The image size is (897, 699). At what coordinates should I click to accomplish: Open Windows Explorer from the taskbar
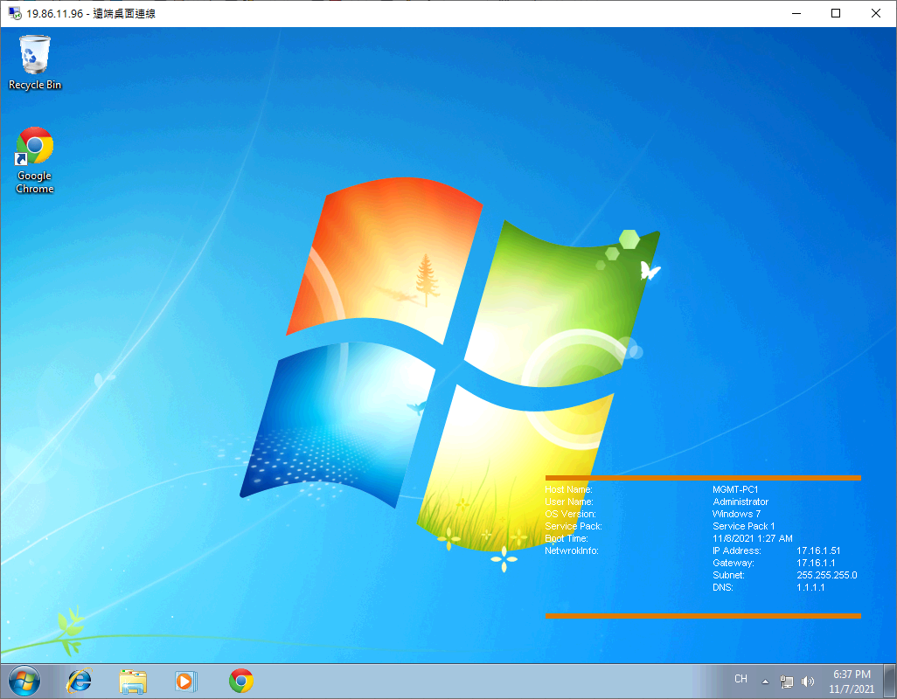133,681
